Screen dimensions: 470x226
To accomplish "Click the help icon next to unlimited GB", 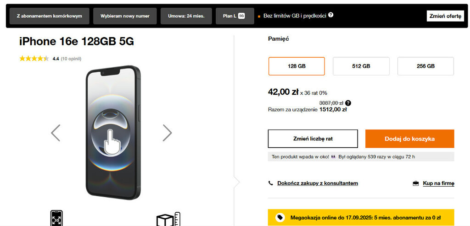I will (331, 15).
